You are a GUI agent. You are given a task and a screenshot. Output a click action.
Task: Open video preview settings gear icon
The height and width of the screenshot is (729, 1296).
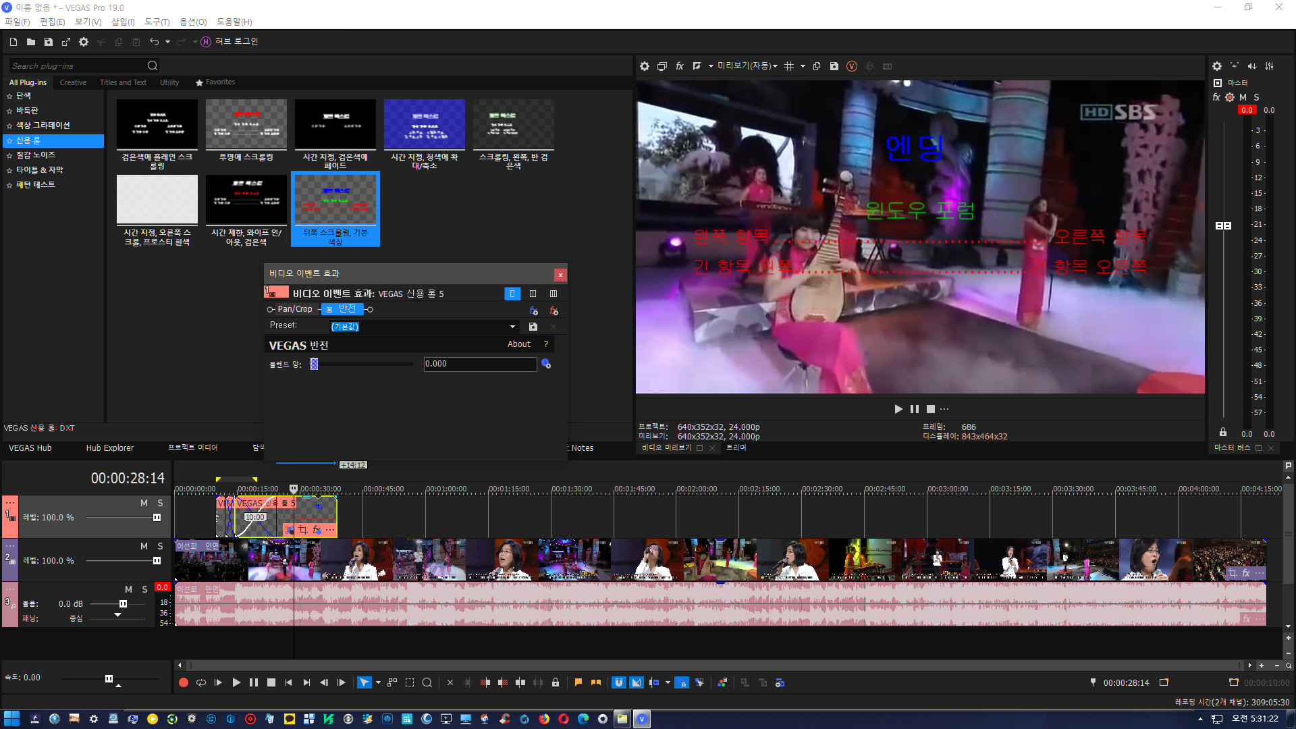[645, 66]
